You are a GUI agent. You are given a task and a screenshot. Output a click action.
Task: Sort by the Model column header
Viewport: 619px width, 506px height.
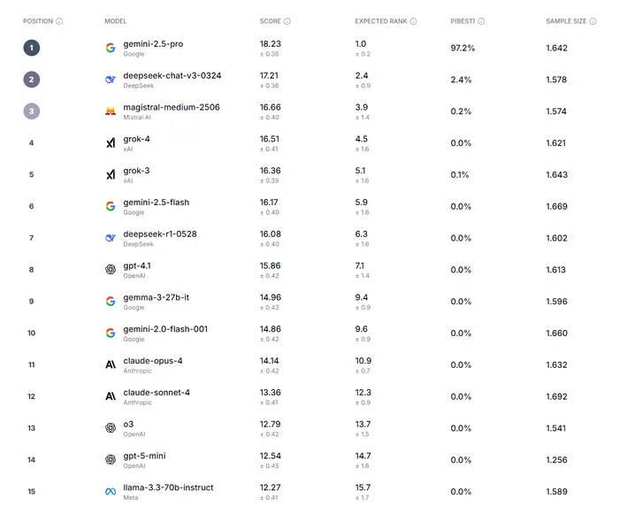point(116,21)
